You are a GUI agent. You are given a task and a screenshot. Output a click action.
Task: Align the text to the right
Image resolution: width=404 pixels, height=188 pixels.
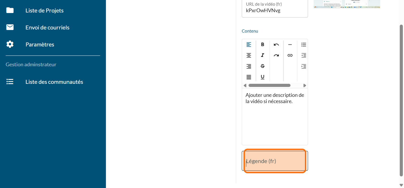pyautogui.click(x=249, y=66)
